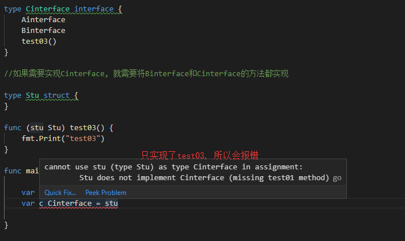Open Quick Fix link in error popup
Screen dimensions: 405x241
pos(60,193)
